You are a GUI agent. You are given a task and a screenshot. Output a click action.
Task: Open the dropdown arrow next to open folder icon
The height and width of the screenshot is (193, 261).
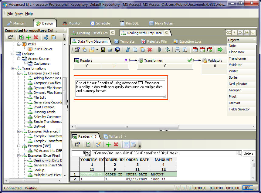point(97,50)
